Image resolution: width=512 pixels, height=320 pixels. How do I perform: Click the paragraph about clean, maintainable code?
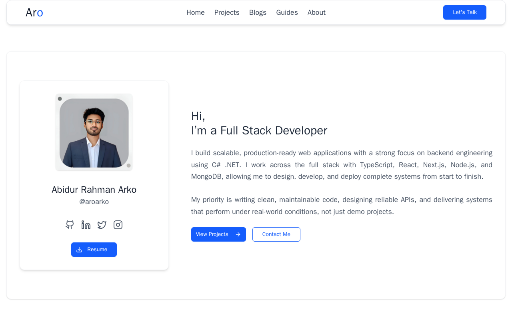click(x=342, y=206)
